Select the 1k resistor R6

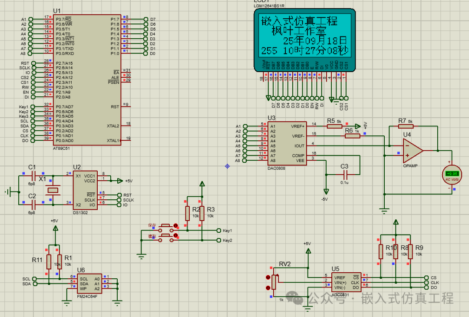pos(352,136)
